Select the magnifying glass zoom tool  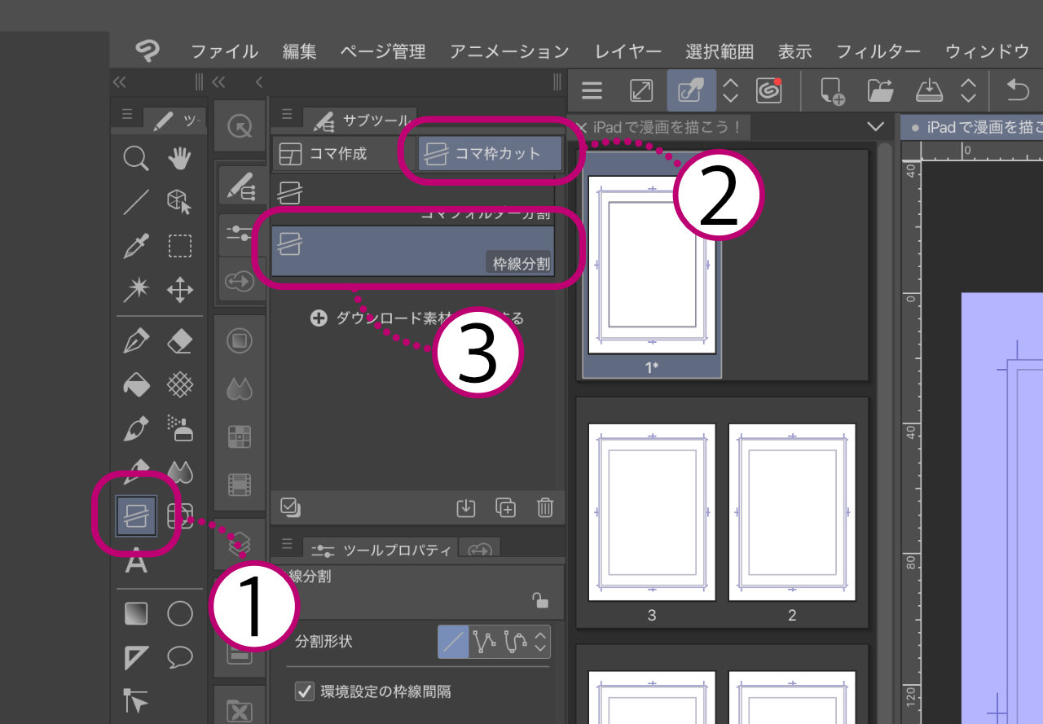click(135, 157)
